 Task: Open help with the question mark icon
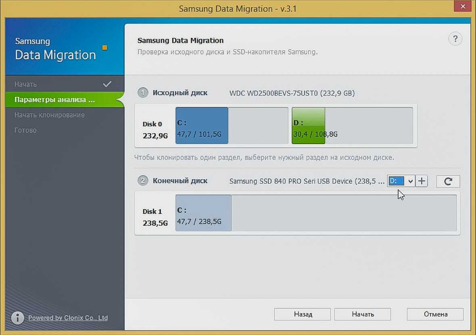click(x=455, y=39)
